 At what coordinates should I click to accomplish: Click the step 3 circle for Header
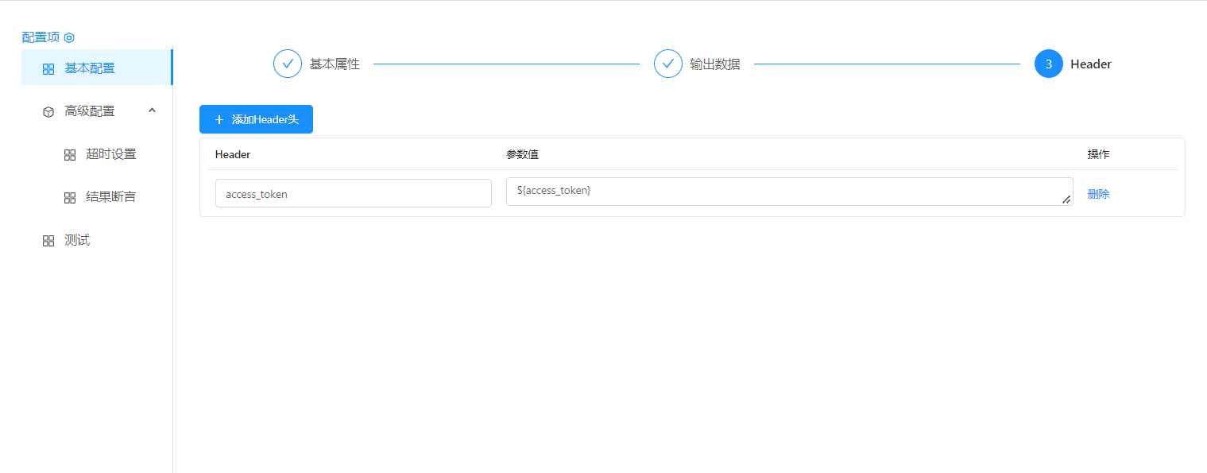pos(1048,64)
